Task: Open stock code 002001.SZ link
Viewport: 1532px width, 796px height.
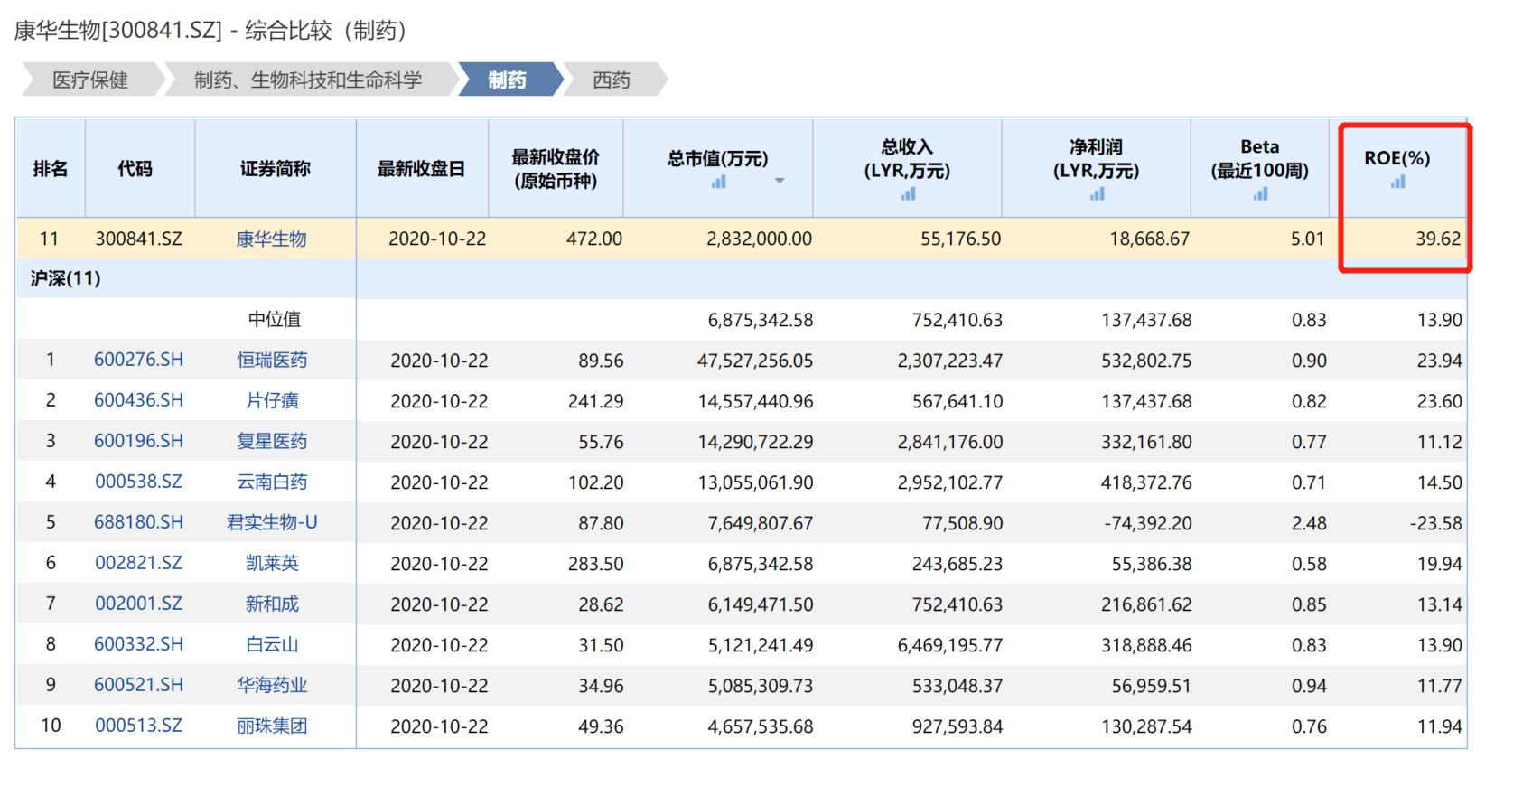Action: [138, 604]
